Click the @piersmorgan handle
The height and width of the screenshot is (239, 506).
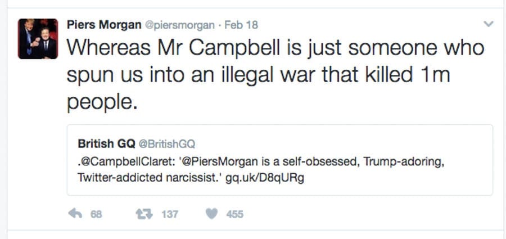click(x=180, y=25)
